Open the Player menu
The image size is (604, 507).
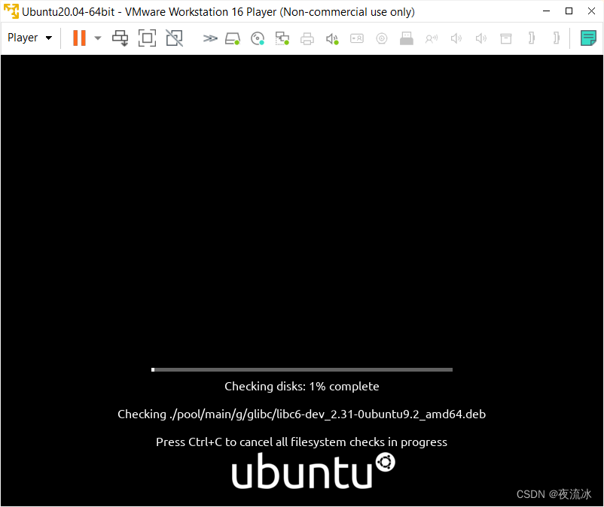[x=29, y=38]
